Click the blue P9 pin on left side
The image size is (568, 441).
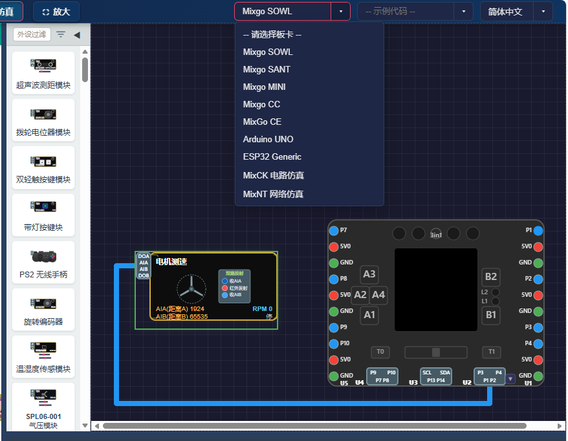click(334, 327)
